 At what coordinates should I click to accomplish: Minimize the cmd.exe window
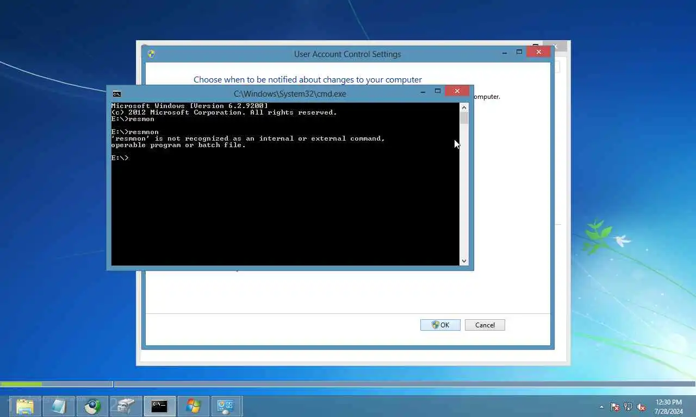point(423,91)
